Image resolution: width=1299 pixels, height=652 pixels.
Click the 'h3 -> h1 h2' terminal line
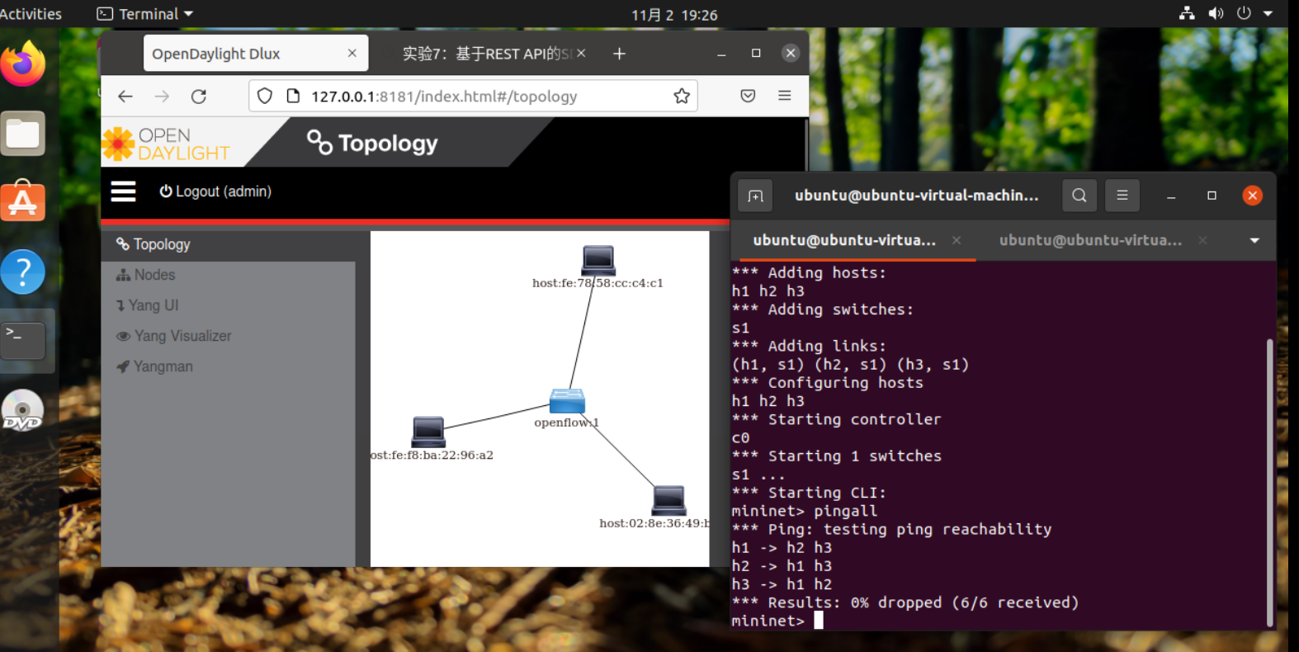782,584
